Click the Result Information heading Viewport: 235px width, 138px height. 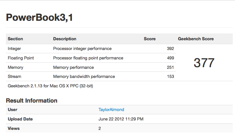point(32,101)
